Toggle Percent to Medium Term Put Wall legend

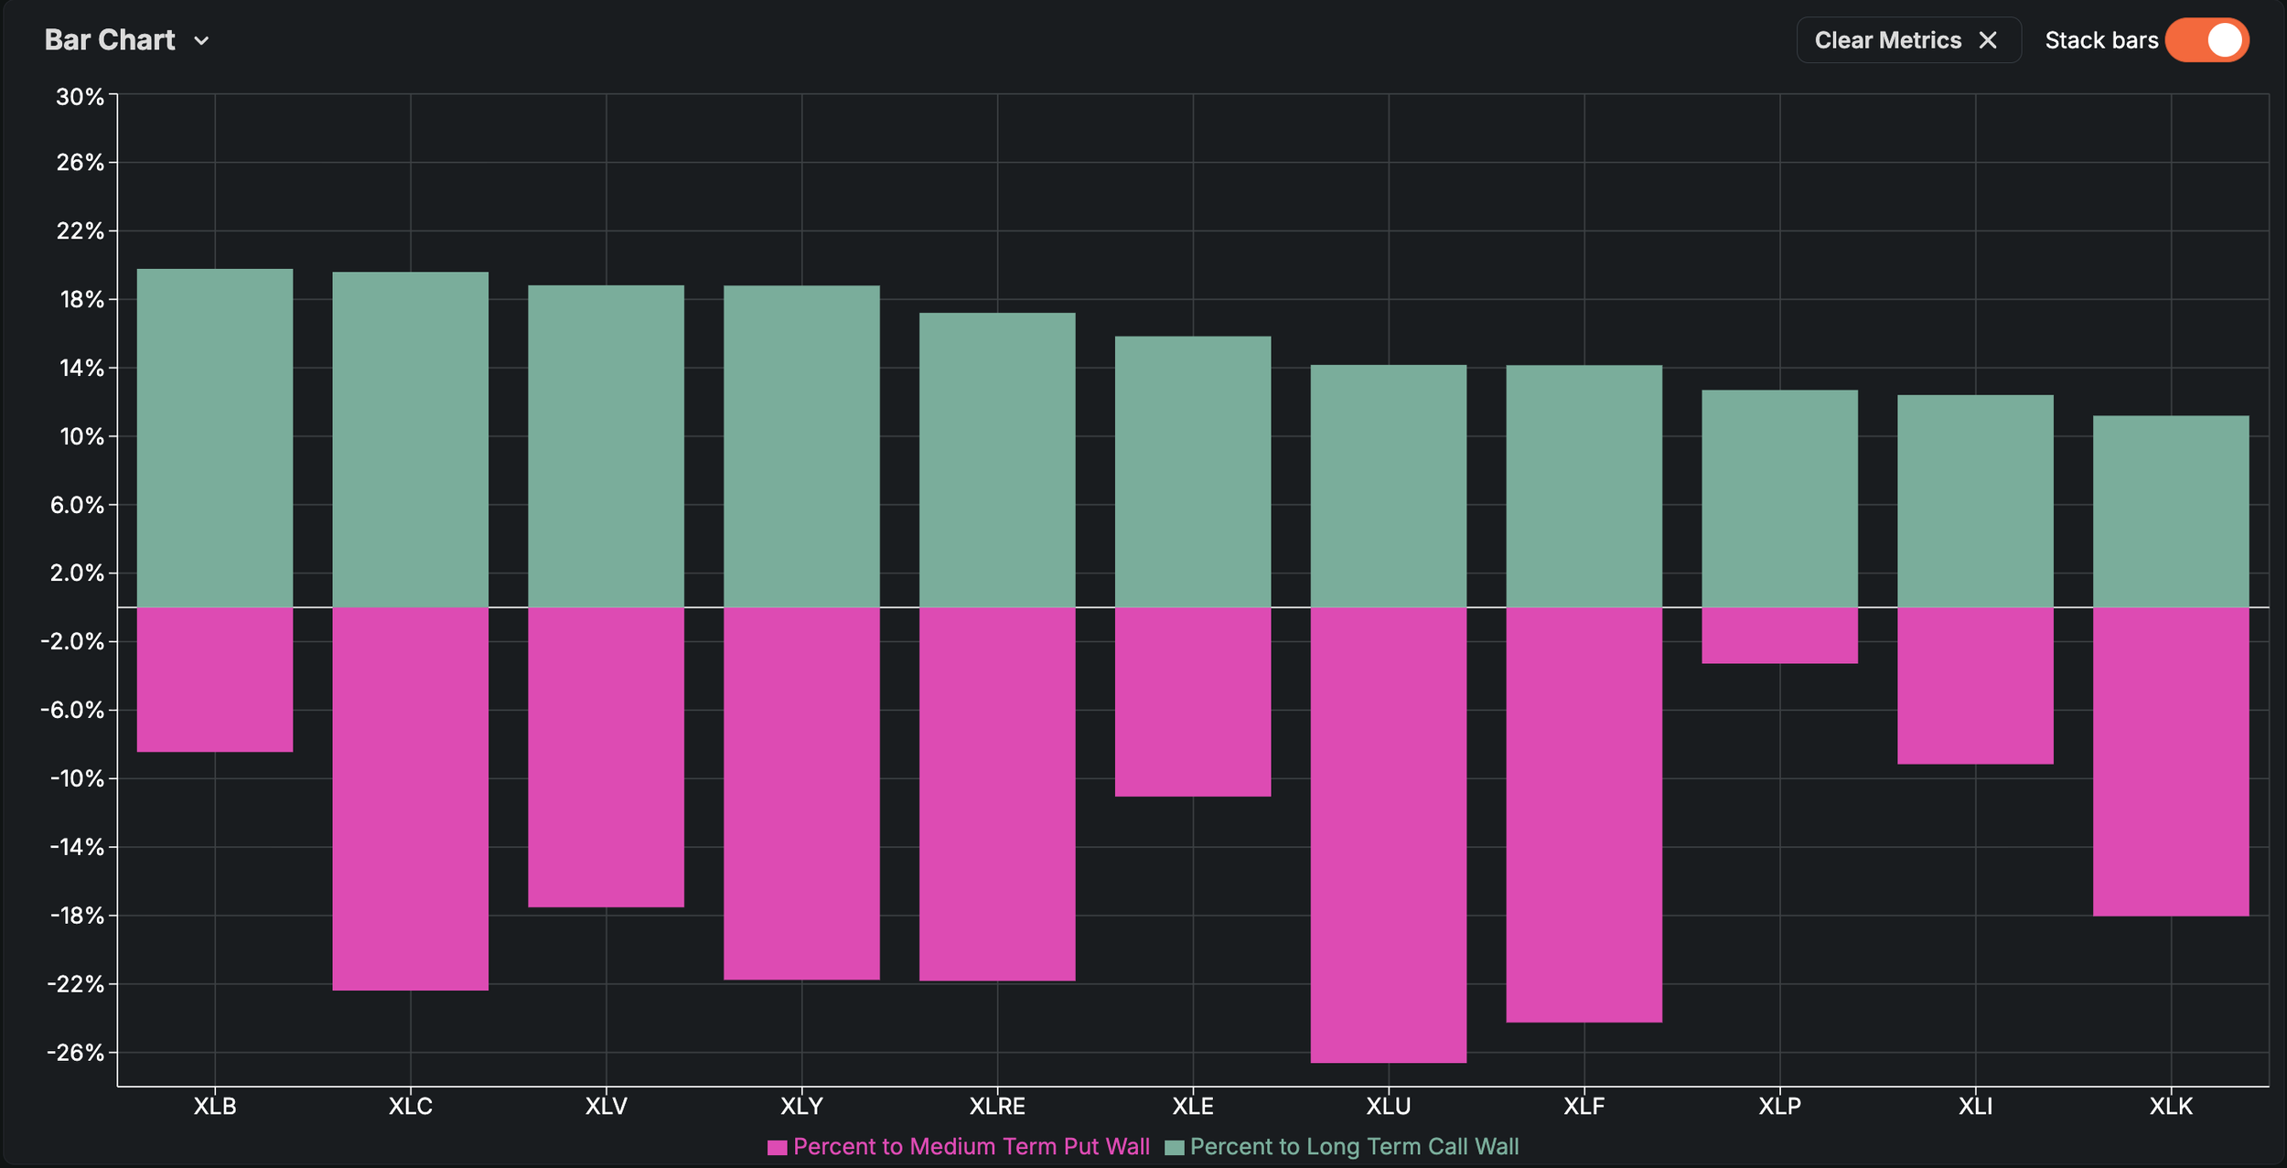pos(971,1147)
